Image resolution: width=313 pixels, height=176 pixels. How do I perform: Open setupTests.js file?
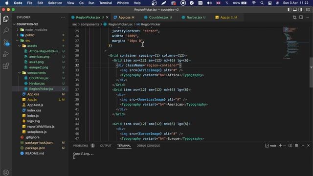(x=37, y=132)
